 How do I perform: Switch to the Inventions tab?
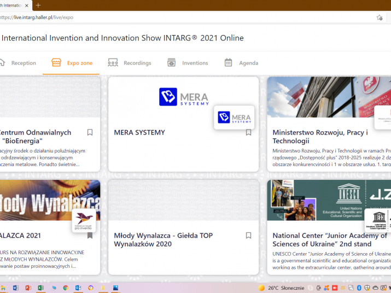point(195,63)
